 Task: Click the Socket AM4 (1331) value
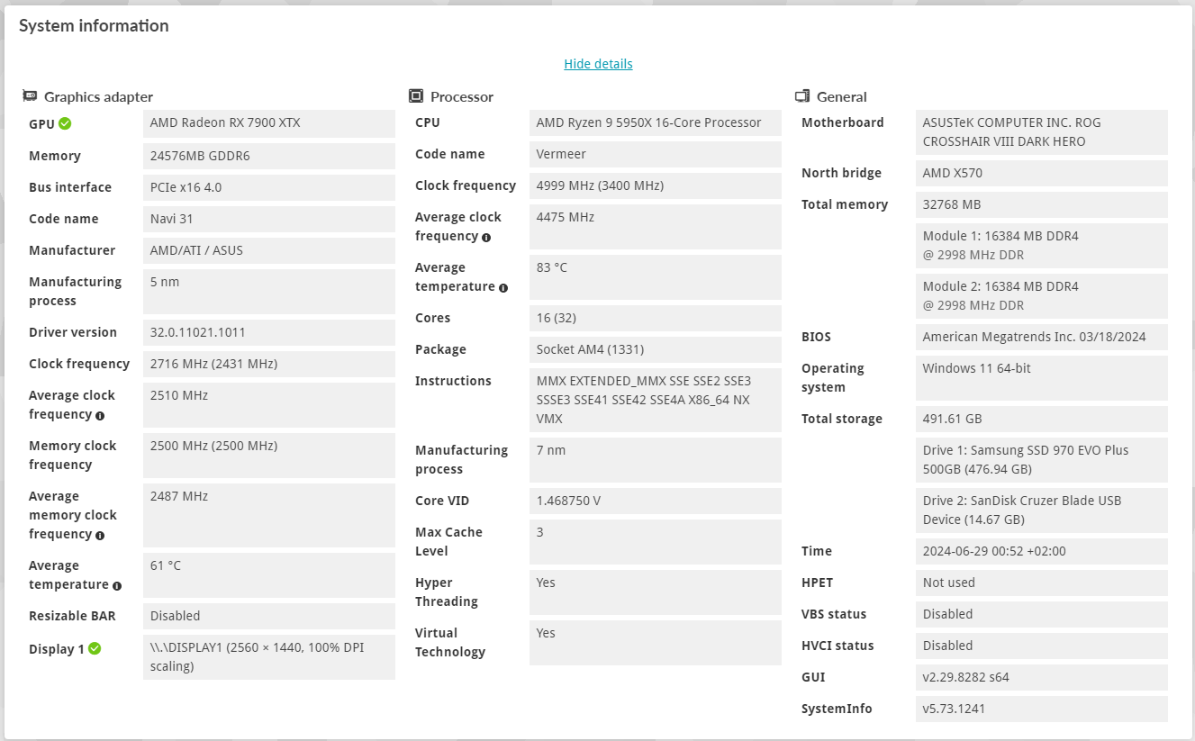pyautogui.click(x=656, y=349)
